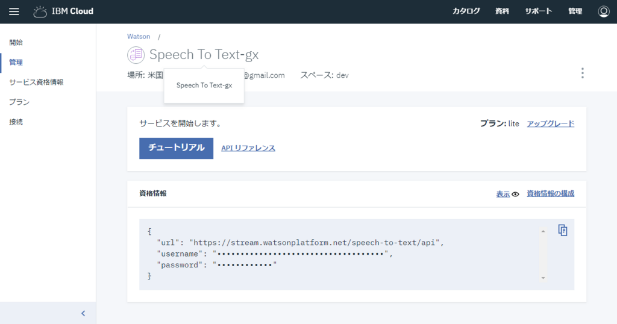This screenshot has width=617, height=324.
Task: Click the Watson breadcrumb link
Action: 139,37
